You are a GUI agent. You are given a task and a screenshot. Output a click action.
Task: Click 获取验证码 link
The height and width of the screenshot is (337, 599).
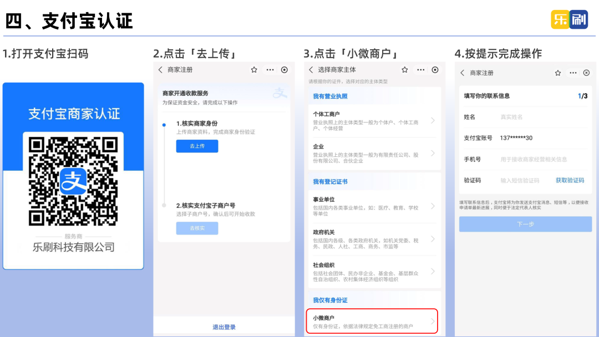[570, 181]
